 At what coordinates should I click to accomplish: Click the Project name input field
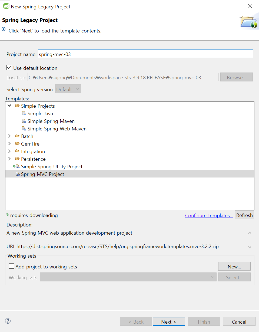[145, 54]
